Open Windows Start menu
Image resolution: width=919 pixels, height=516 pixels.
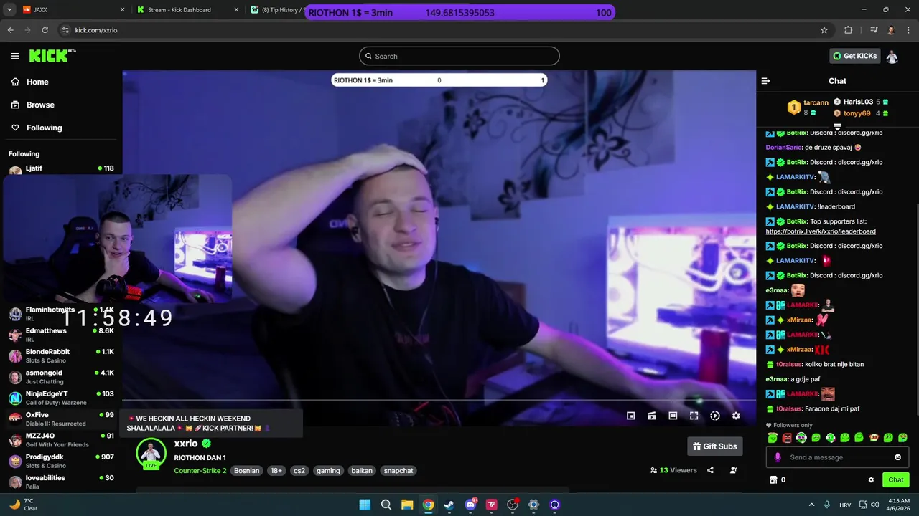click(x=365, y=505)
